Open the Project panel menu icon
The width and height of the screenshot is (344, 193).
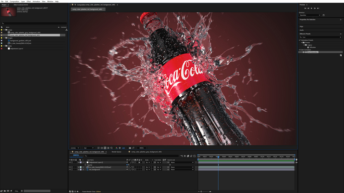click(x=8, y=4)
